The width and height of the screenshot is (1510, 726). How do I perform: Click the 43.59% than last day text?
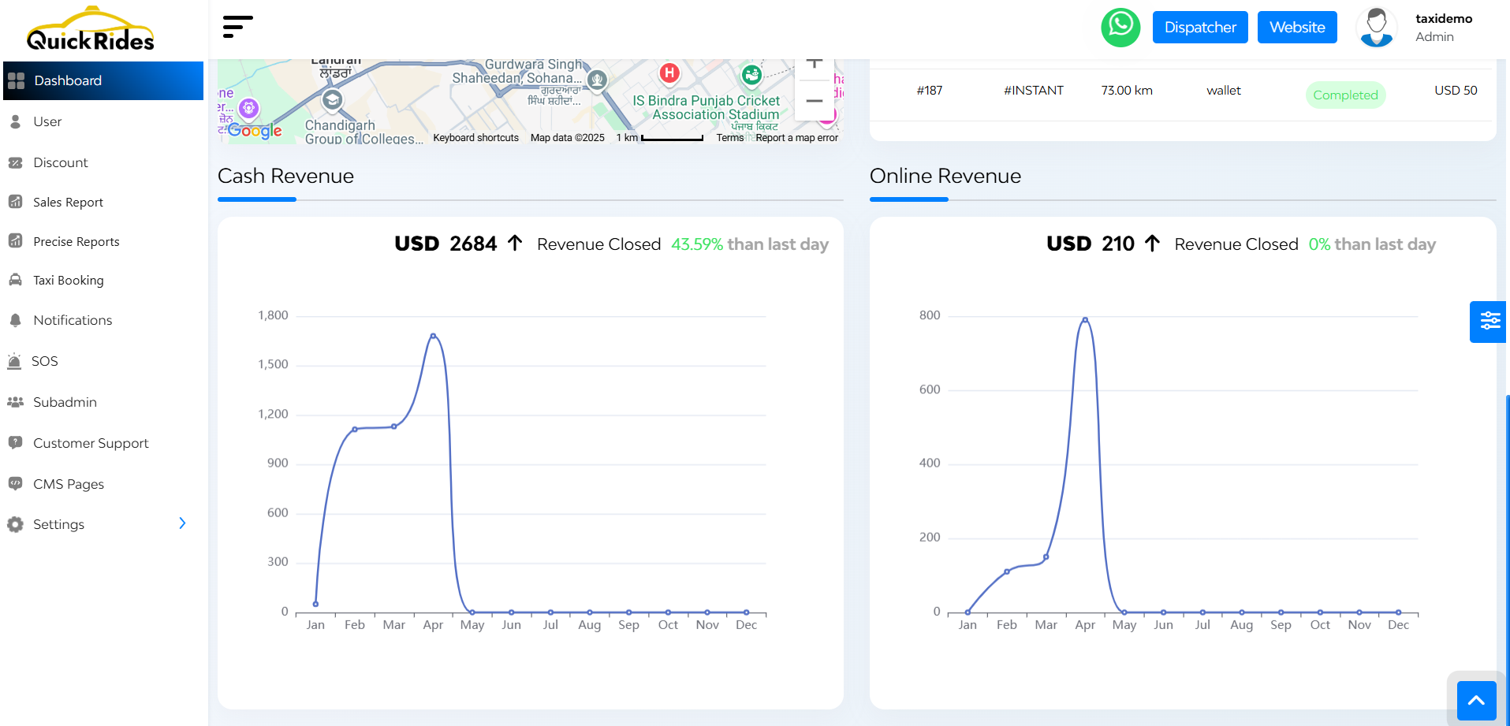tap(750, 244)
